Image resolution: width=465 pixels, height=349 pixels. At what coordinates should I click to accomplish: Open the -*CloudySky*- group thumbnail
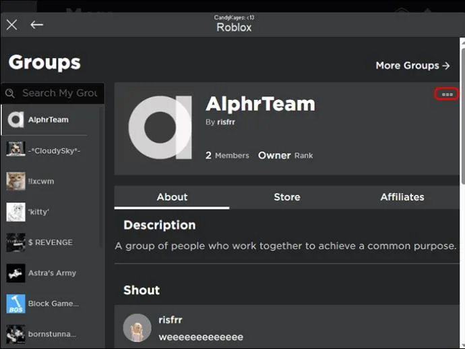[x=15, y=151]
